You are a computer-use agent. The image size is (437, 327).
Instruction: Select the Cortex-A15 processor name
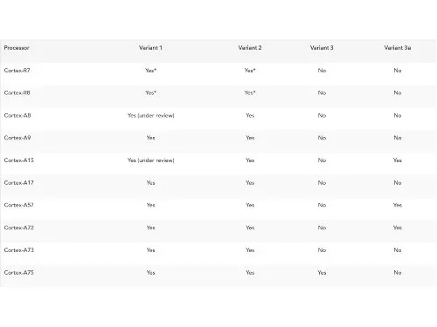pos(18,160)
